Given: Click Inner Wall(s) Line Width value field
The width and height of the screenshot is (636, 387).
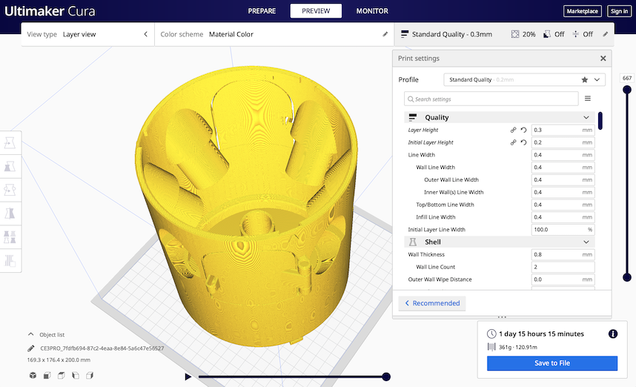Looking at the screenshot, I should (563, 192).
